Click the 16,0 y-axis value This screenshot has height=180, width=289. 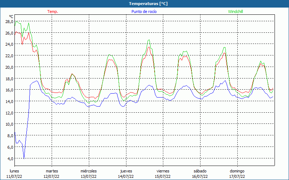click(9, 90)
